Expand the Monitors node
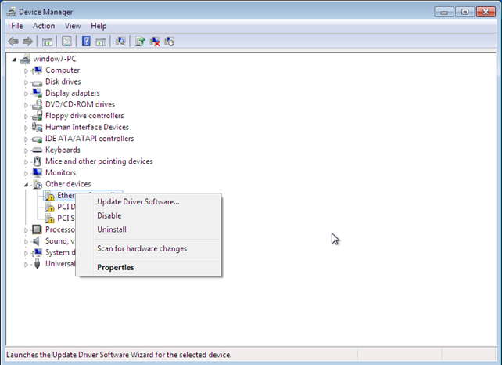This screenshot has width=502, height=365. pyautogui.click(x=26, y=173)
